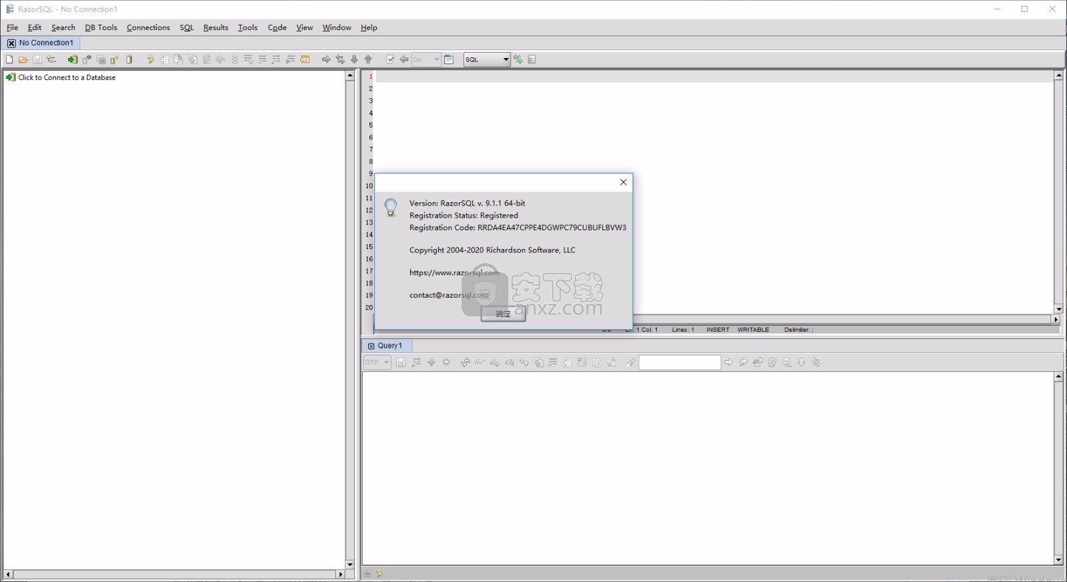Click the database cylinder icon in main toolbar
Viewport: 1067px width, 582px height.
[x=129, y=59]
